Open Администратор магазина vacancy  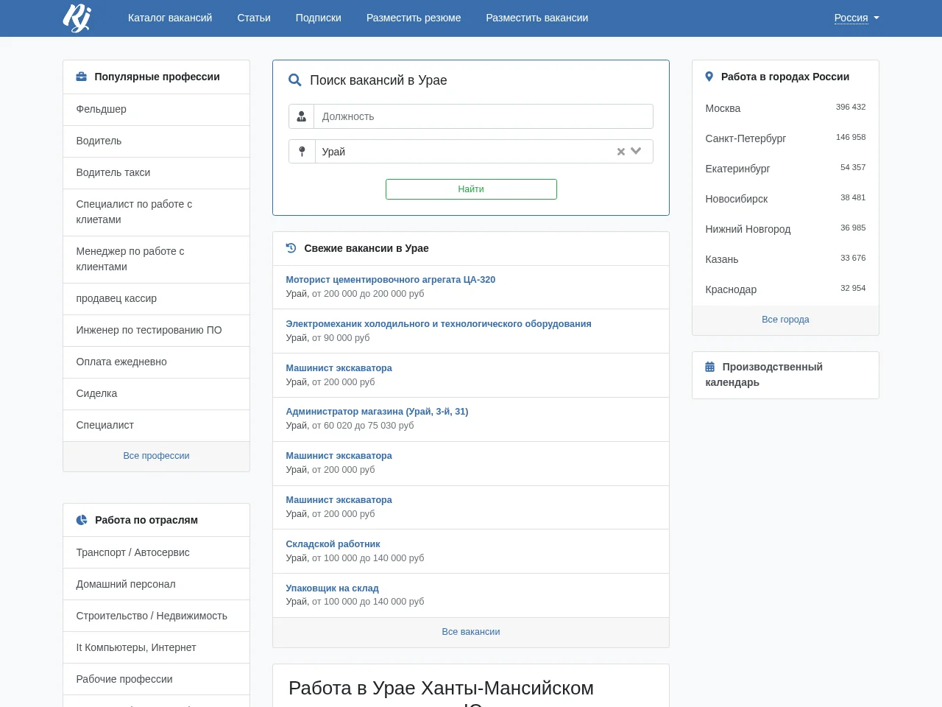[377, 412]
